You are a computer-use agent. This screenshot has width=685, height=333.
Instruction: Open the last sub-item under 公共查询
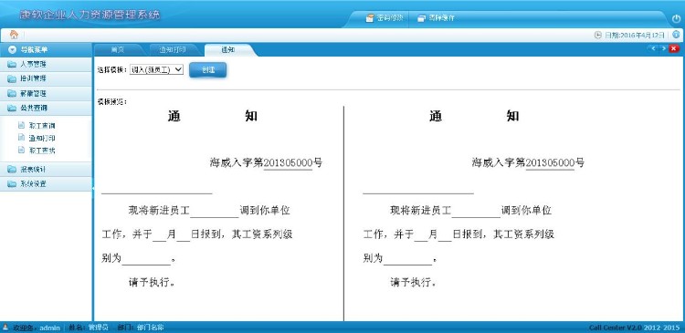click(x=42, y=151)
